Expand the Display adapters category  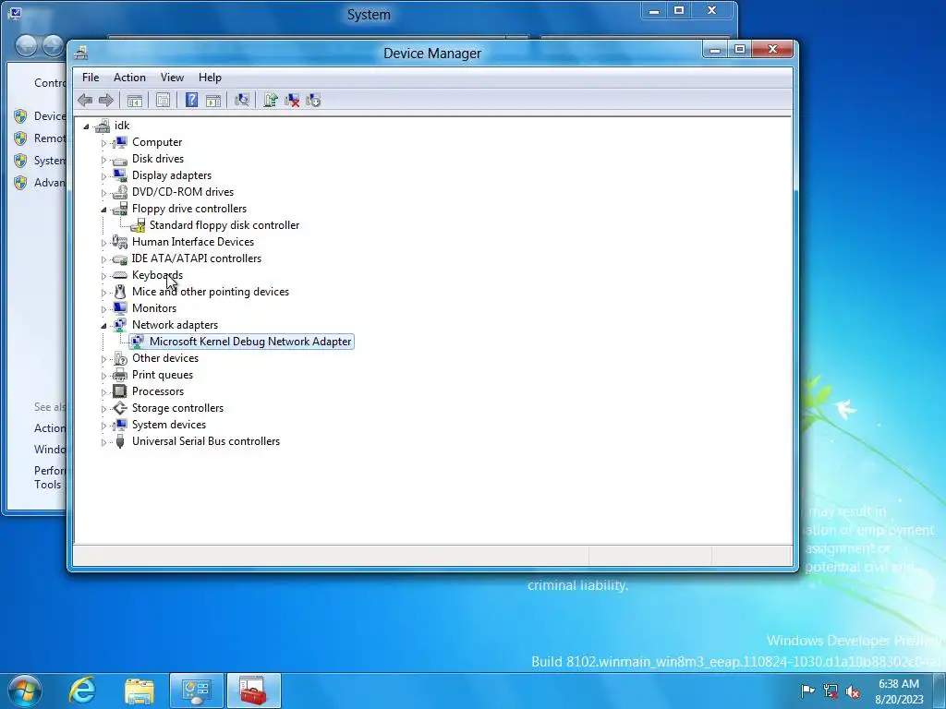[x=103, y=176]
